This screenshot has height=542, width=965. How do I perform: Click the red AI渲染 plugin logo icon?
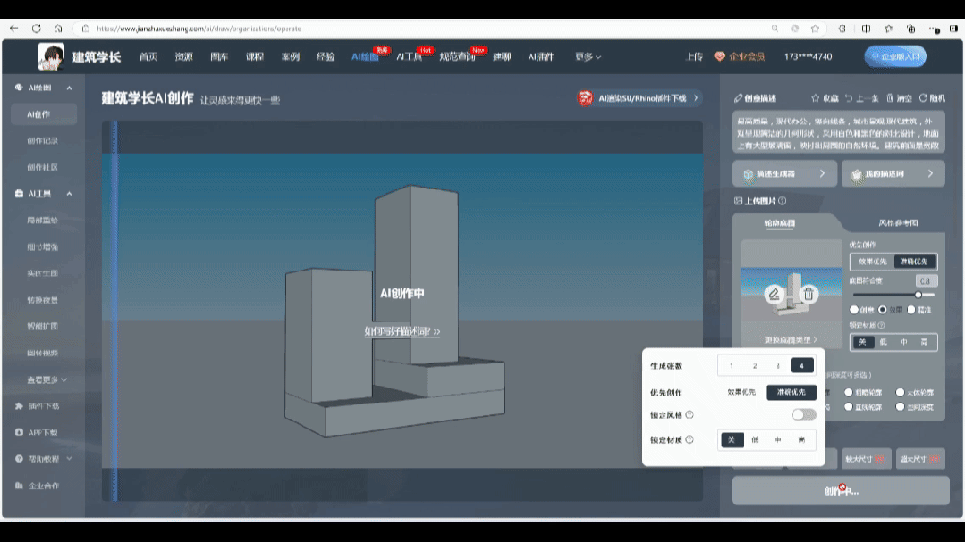(x=585, y=98)
